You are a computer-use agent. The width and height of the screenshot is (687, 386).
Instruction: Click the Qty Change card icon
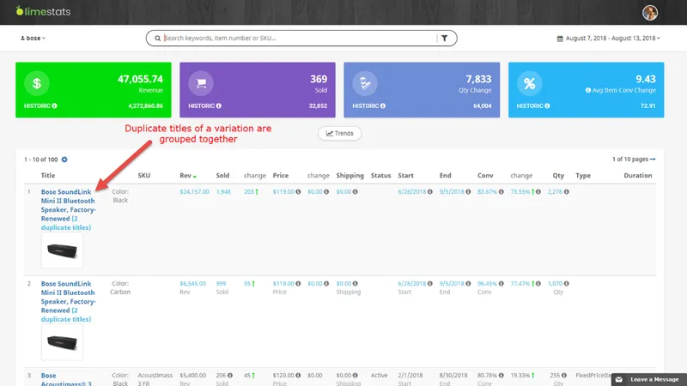[x=365, y=83]
